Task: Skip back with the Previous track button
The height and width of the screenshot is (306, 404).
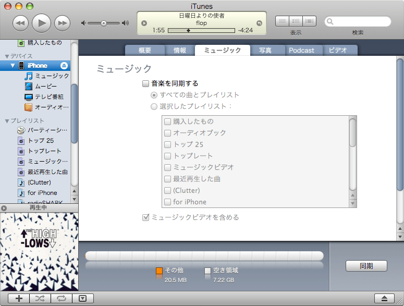Action: coord(20,23)
